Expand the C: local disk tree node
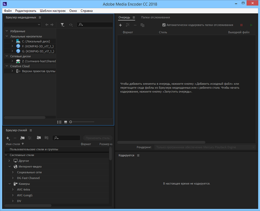This screenshot has width=260, height=211. click(12, 41)
